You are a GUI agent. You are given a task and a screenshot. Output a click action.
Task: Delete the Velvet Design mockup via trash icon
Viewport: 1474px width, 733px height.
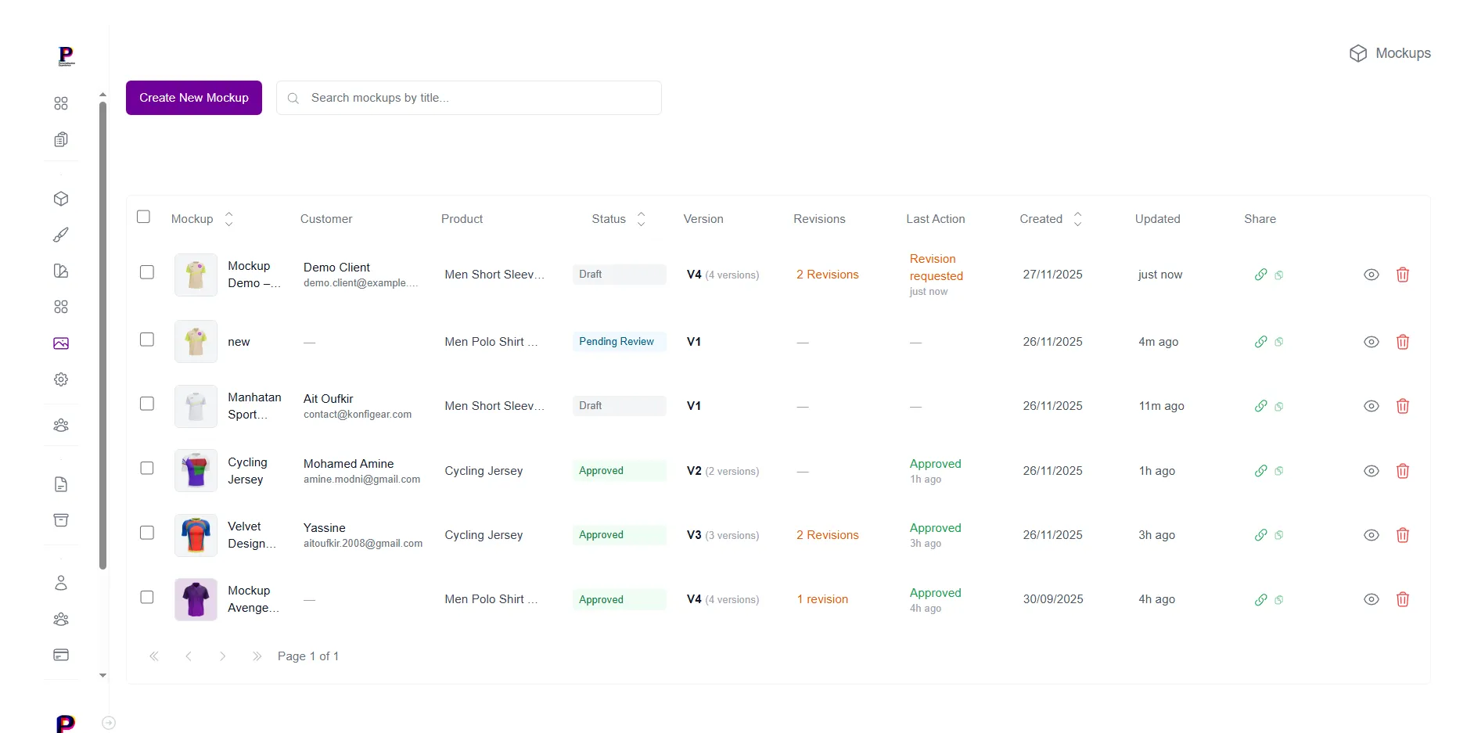tap(1403, 535)
